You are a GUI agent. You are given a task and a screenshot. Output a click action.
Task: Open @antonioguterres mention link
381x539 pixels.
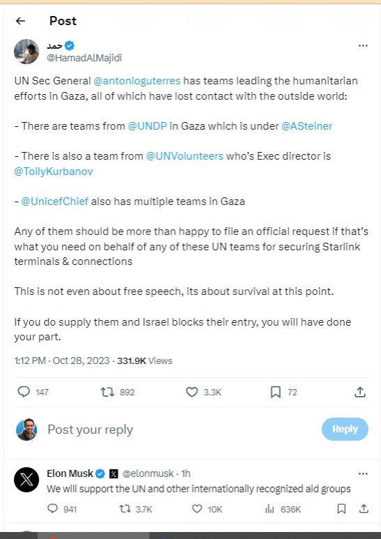137,81
